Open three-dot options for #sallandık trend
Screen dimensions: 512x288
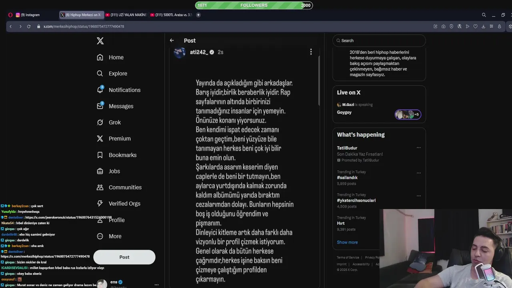point(419,173)
